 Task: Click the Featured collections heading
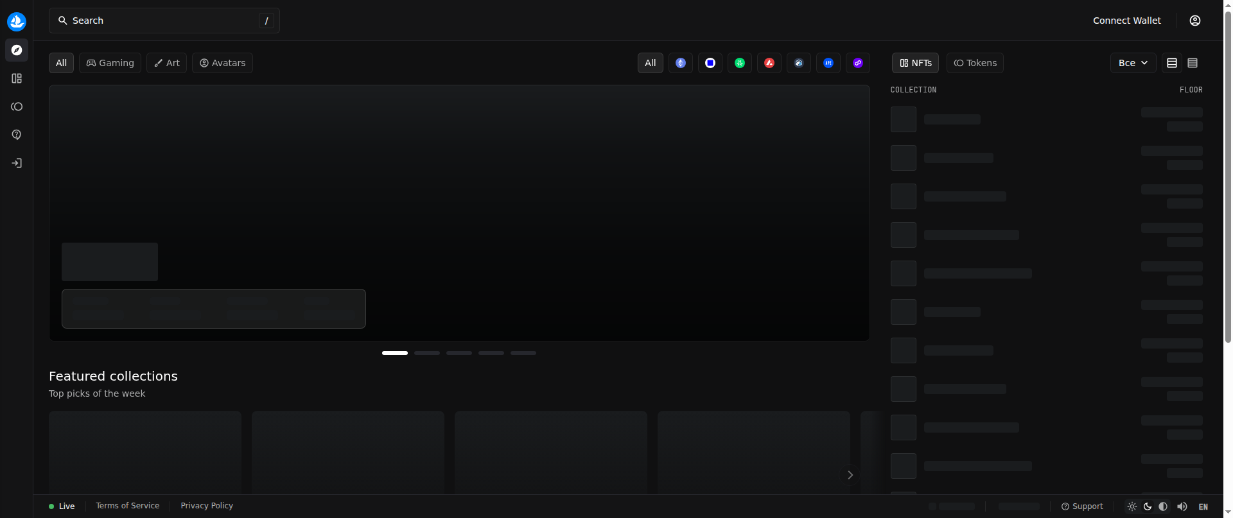[x=113, y=376]
